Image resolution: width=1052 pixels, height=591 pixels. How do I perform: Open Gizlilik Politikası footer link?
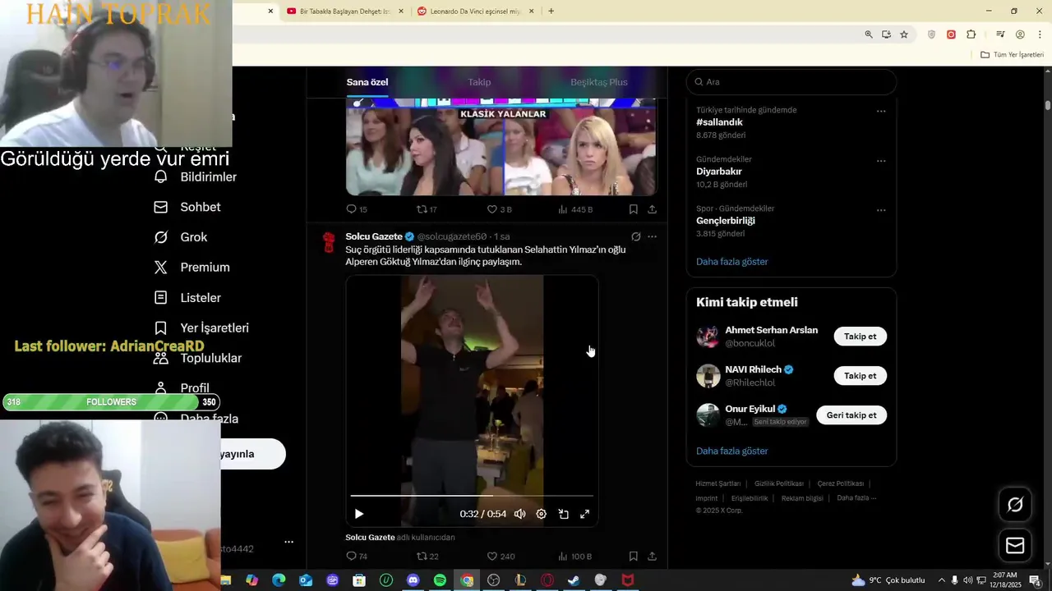click(778, 484)
